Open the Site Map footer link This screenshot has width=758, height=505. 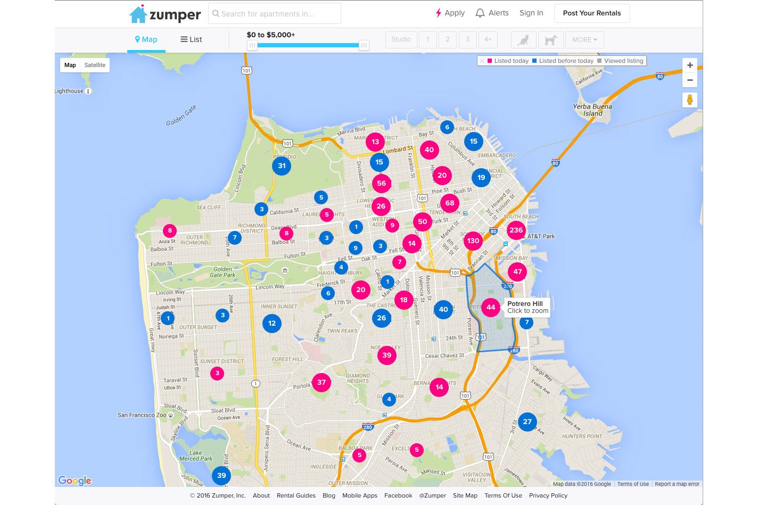(x=465, y=495)
